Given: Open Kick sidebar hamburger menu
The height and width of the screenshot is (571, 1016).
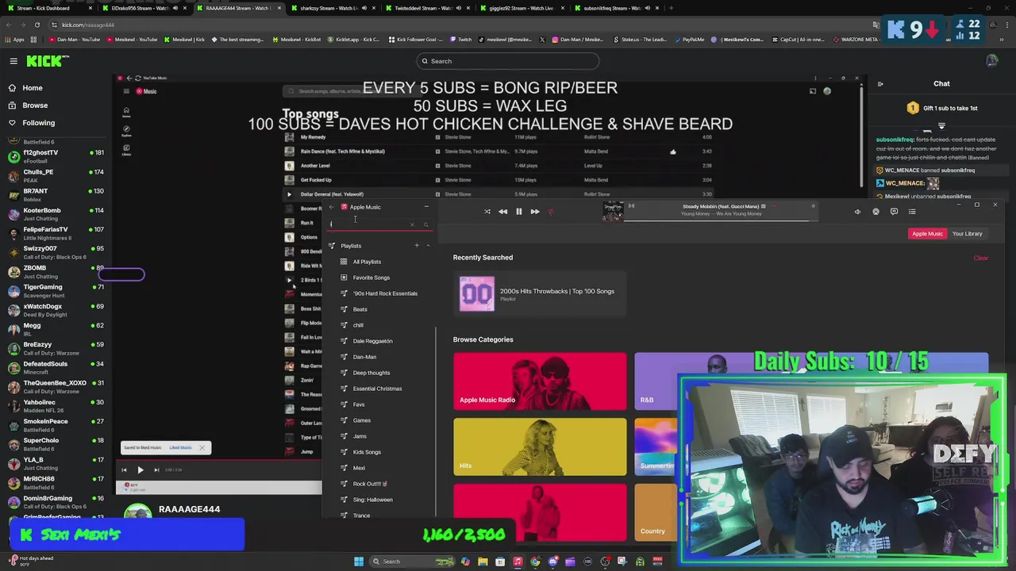Looking at the screenshot, I should coord(13,61).
